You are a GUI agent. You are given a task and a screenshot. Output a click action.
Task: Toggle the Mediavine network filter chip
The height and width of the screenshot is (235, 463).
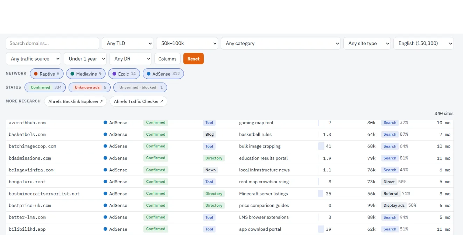click(x=86, y=74)
